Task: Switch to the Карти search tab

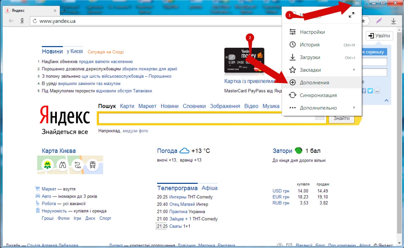Action: pos(127,106)
